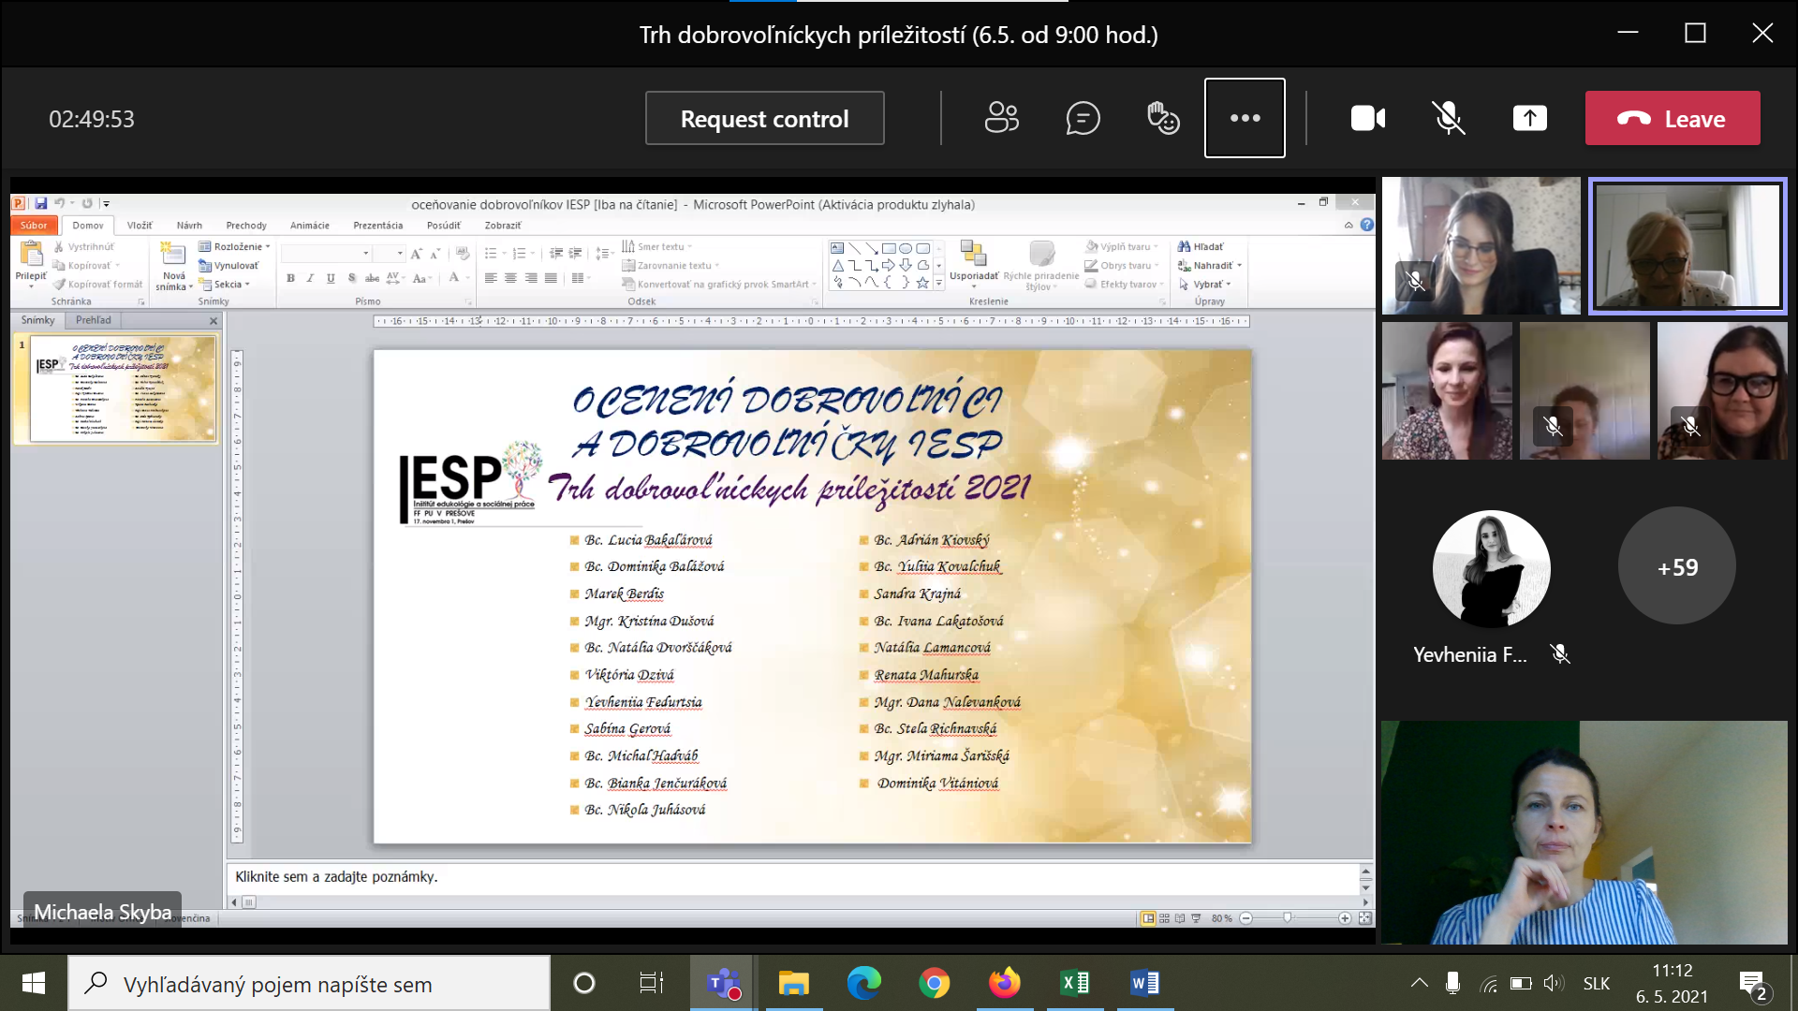This screenshot has height=1011, width=1798.
Task: Toggle underline formatting in PowerPoint
Action: (x=331, y=278)
